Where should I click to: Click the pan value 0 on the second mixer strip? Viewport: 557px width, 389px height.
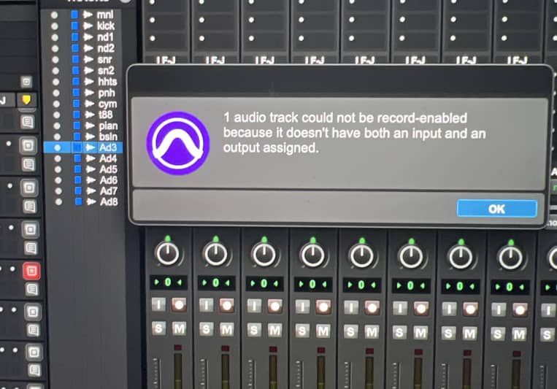click(x=216, y=283)
